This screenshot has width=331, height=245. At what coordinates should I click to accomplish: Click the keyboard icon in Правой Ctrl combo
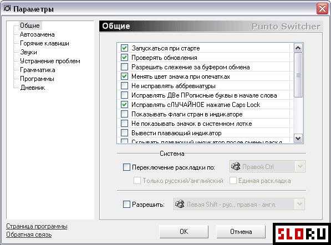tap(236, 166)
